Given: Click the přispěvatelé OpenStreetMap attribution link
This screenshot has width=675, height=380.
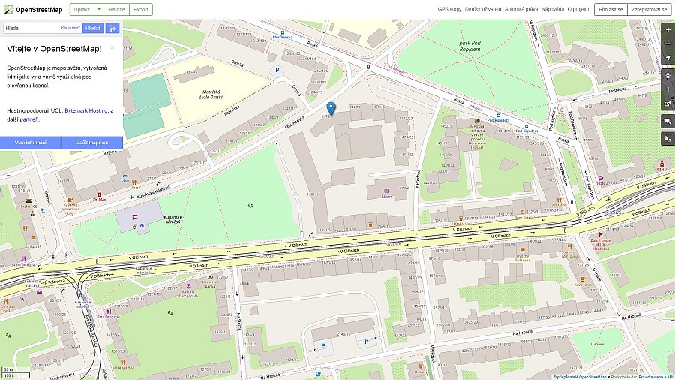Looking at the screenshot, I should 581,378.
